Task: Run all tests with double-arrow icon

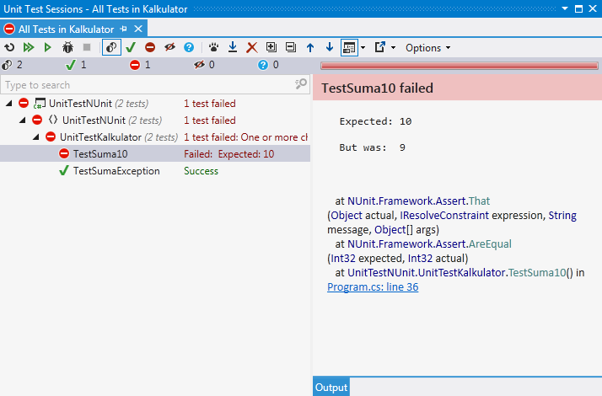Action: [28, 48]
